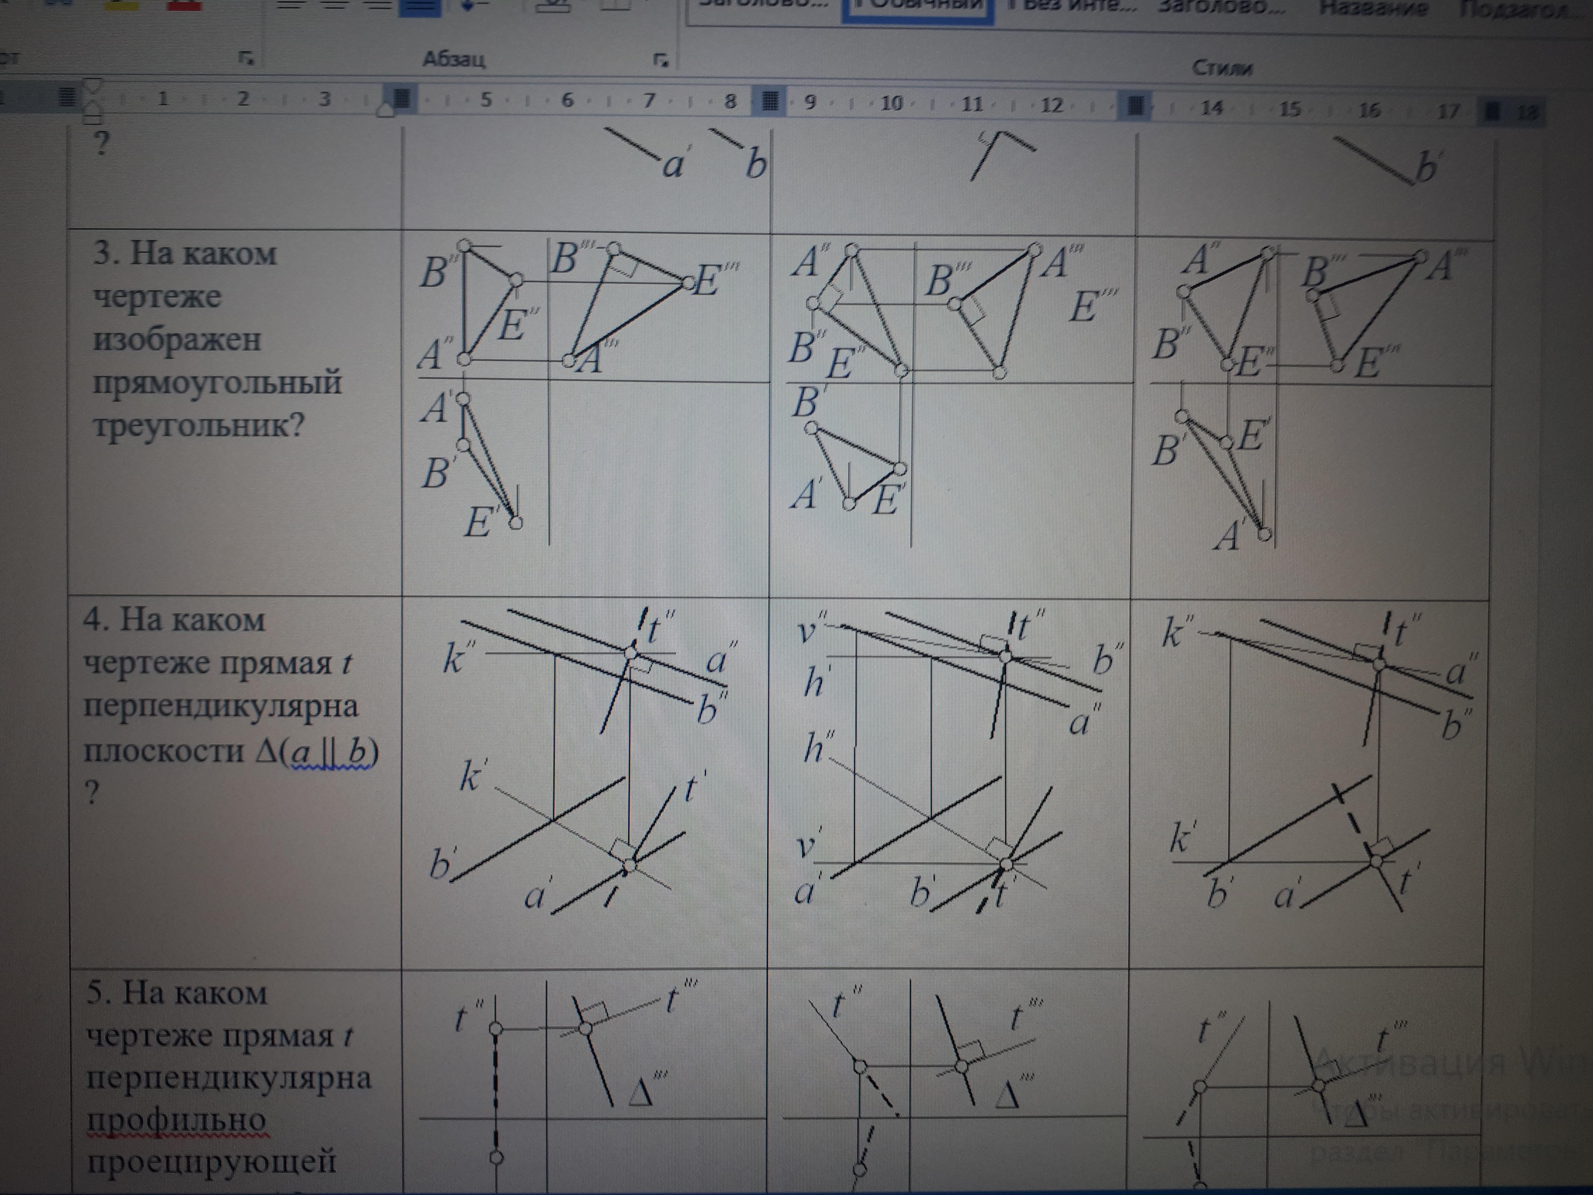This screenshot has width=1593, height=1195.
Task: Open Абзац group dialog launcher arrow
Action: [660, 61]
